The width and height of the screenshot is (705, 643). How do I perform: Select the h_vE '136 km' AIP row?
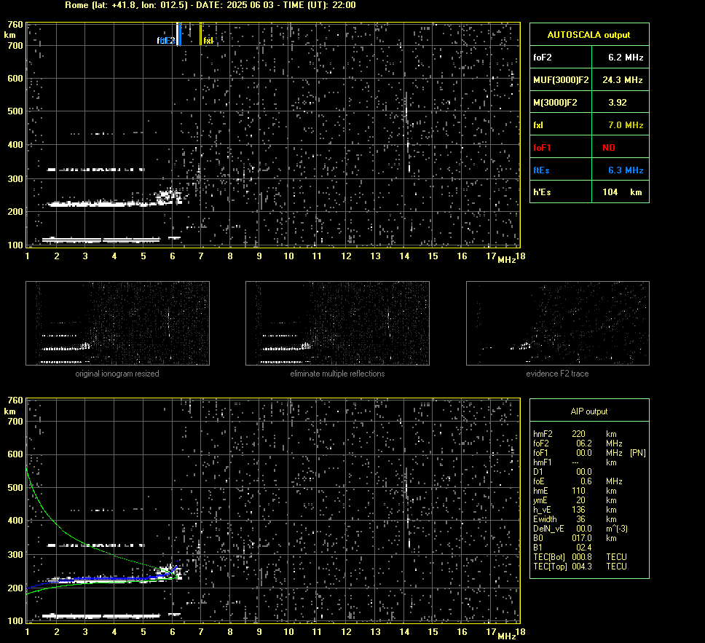tap(575, 510)
